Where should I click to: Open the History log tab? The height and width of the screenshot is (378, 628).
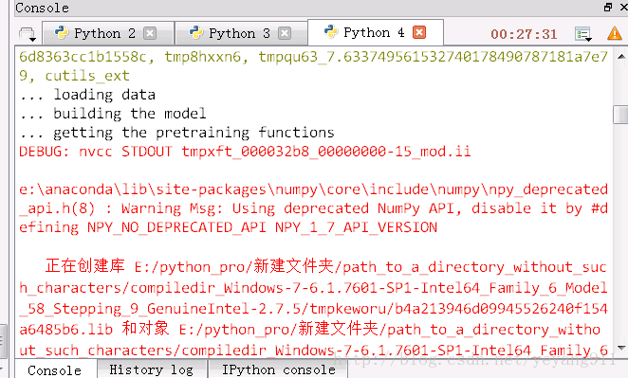[x=152, y=369]
